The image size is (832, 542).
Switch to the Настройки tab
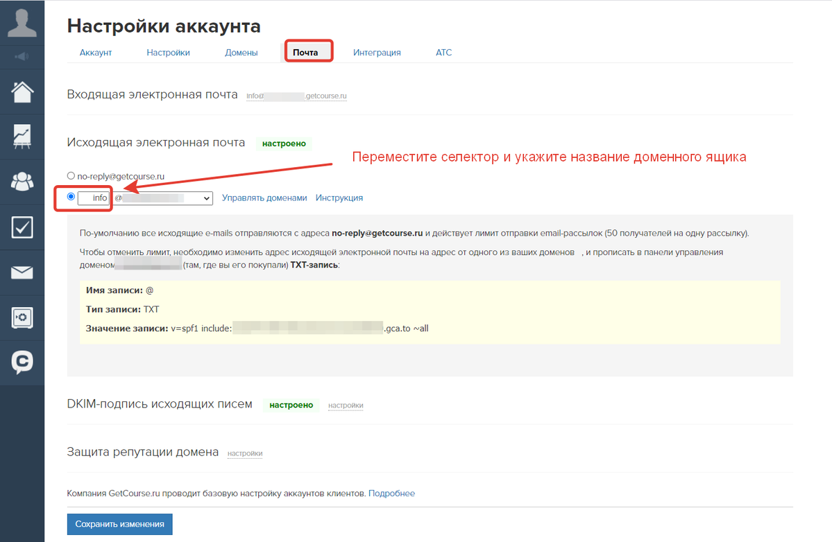pyautogui.click(x=168, y=53)
